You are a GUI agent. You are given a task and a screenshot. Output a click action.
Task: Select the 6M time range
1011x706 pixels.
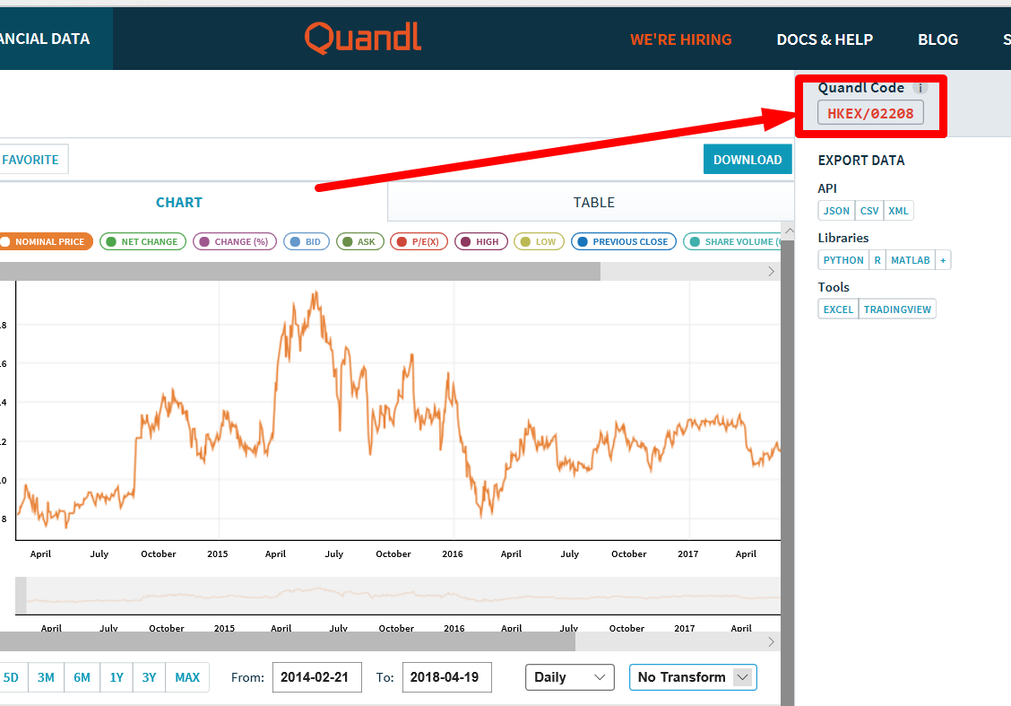(82, 677)
